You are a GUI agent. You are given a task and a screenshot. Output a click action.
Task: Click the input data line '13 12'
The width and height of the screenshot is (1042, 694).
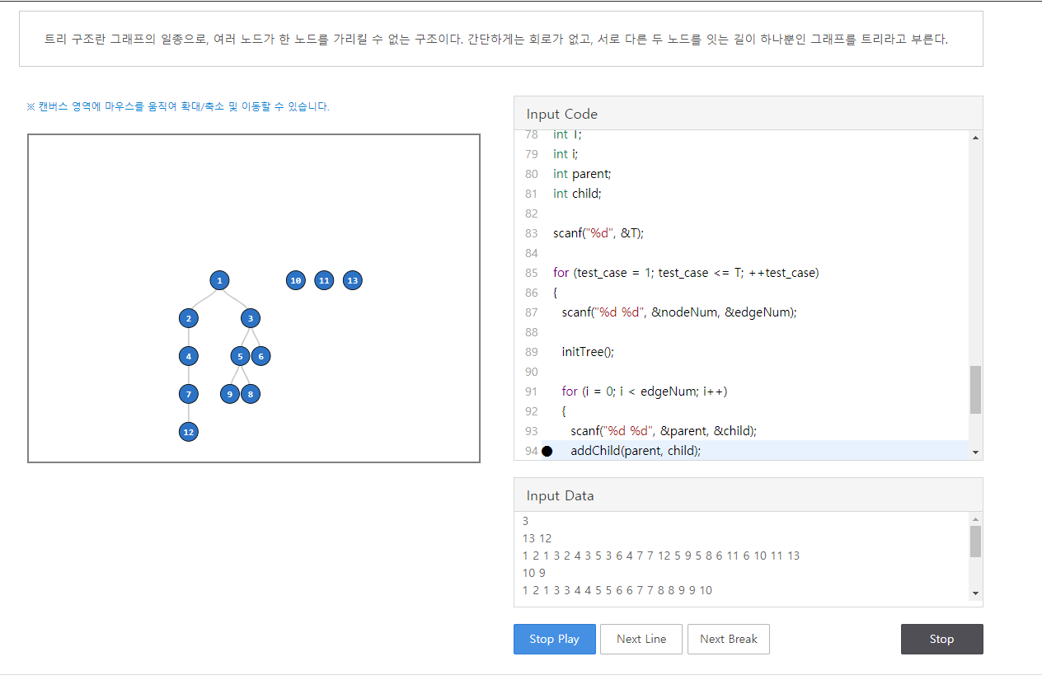(537, 538)
